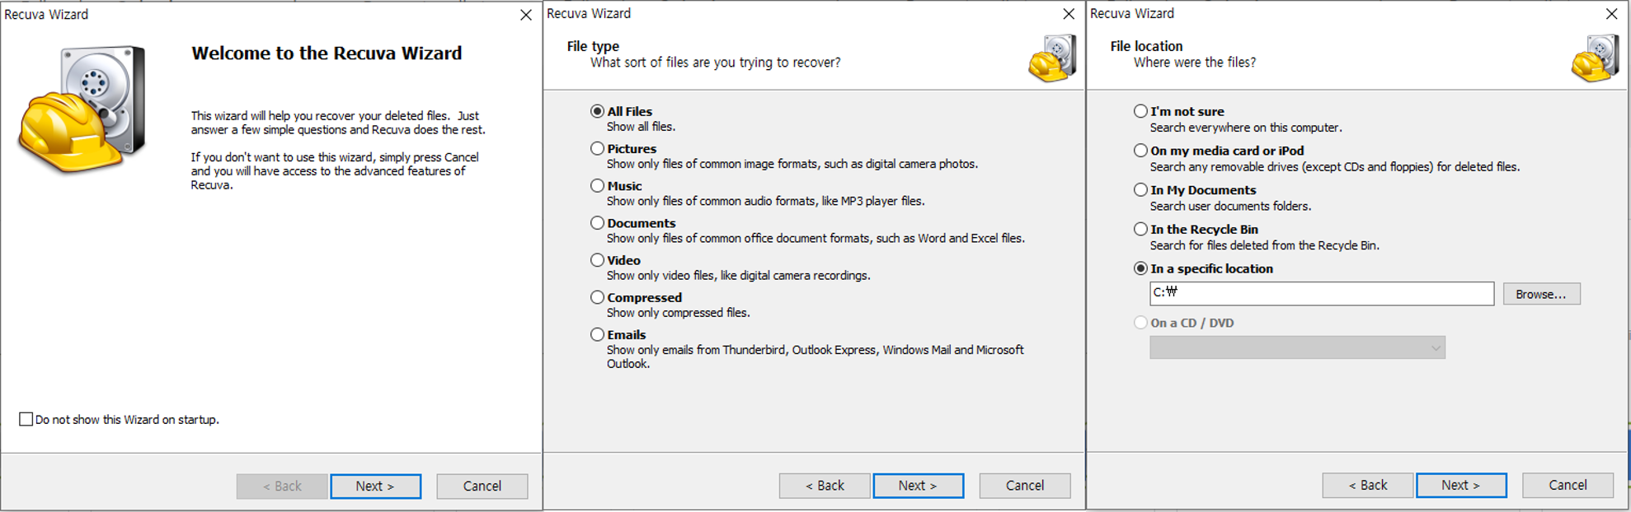Close the File type wizard window
The image size is (1631, 512).
[1069, 14]
